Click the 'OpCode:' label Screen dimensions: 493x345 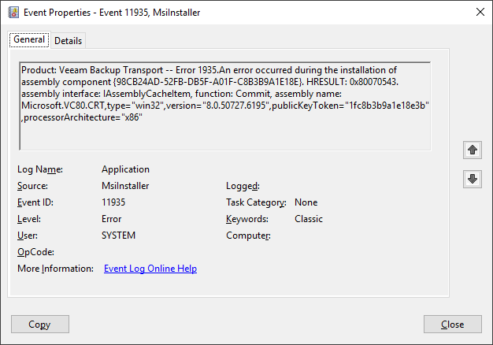[35, 252]
